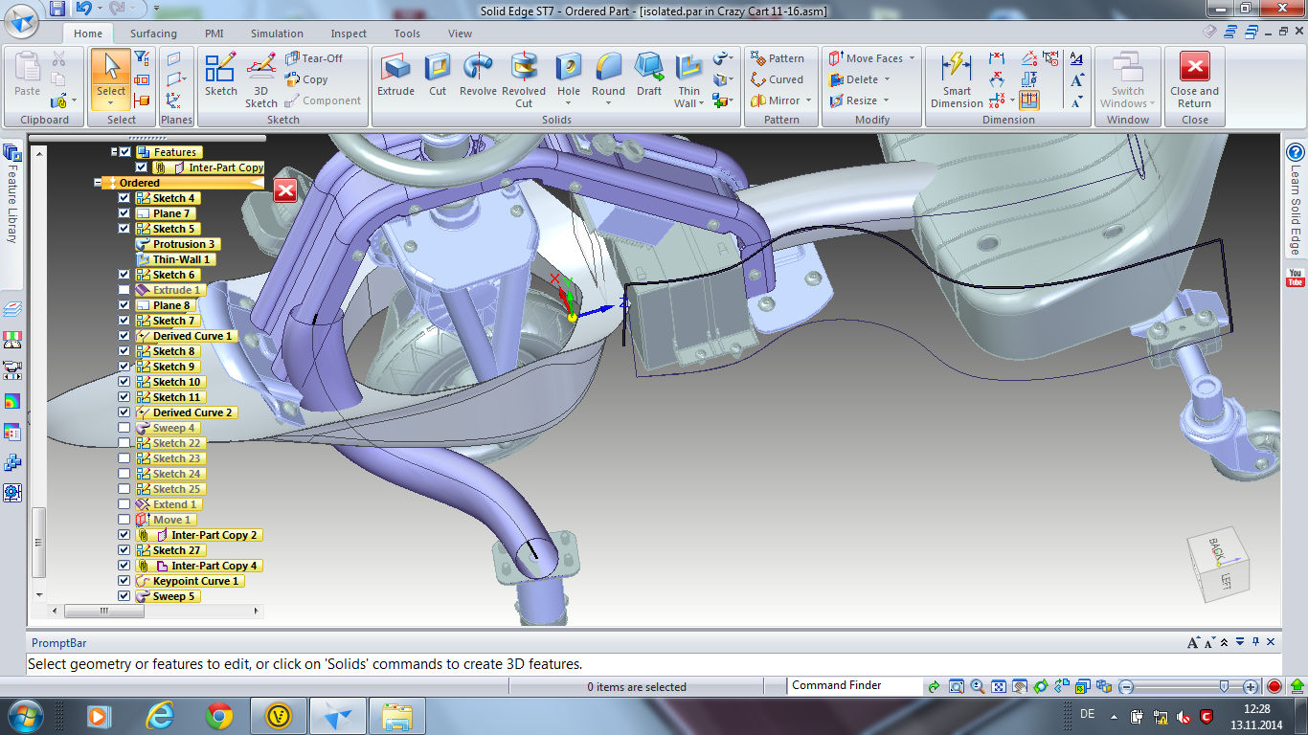The height and width of the screenshot is (735, 1308).
Task: Click the Pan hand icon in status bar
Action: (x=1019, y=686)
